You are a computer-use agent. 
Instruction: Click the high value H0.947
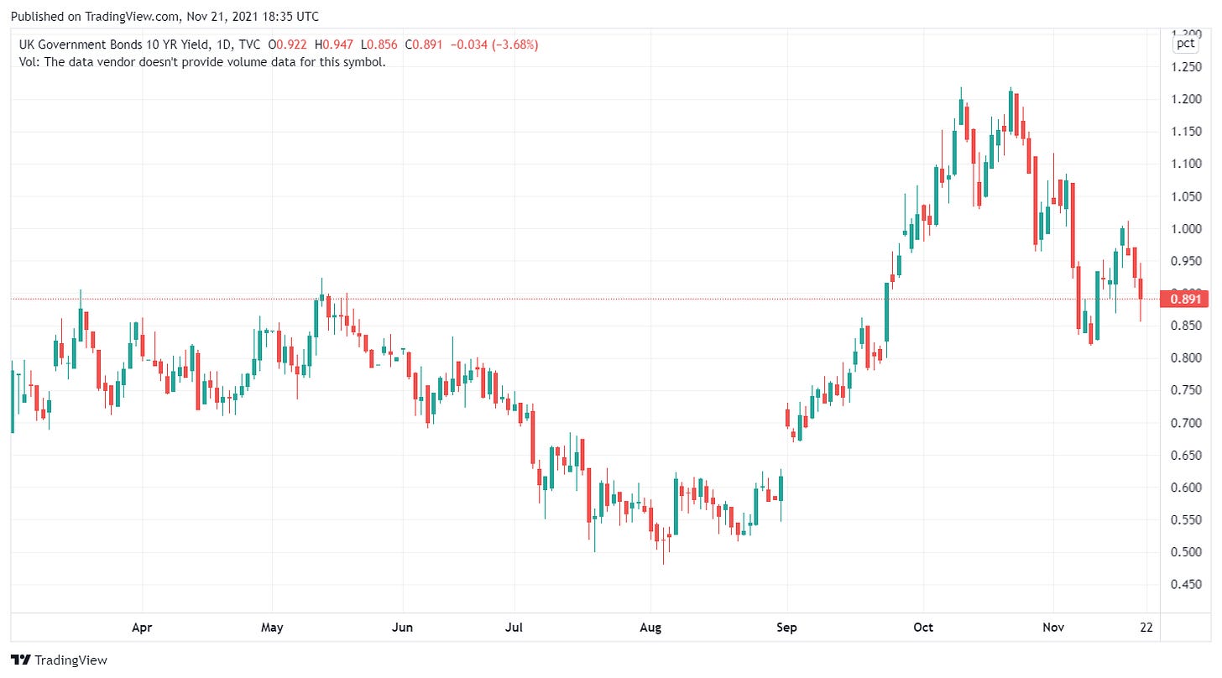click(335, 44)
